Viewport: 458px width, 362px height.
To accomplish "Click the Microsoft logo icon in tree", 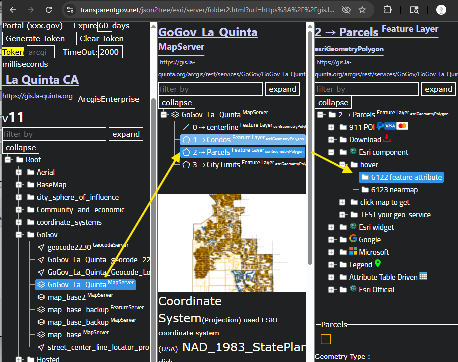I will [353, 252].
